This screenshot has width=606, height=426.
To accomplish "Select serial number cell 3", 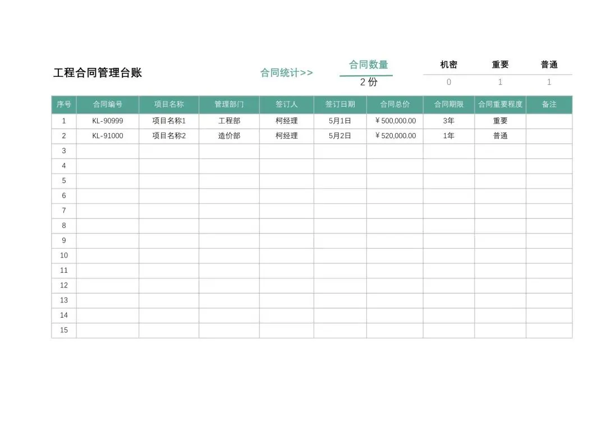I will click(64, 151).
